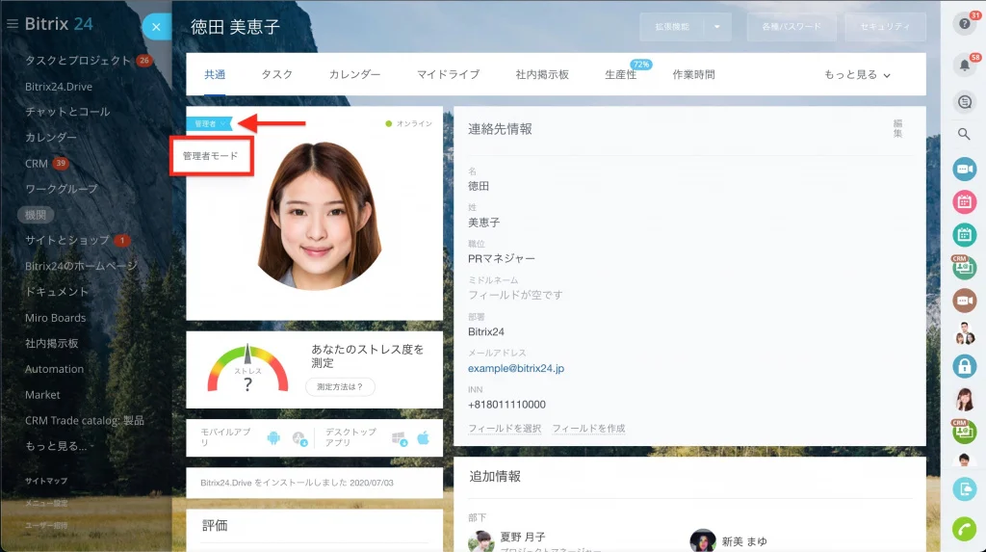The image size is (986, 552).
Task: Open the chat messenger icon in right bar
Action: click(x=964, y=102)
